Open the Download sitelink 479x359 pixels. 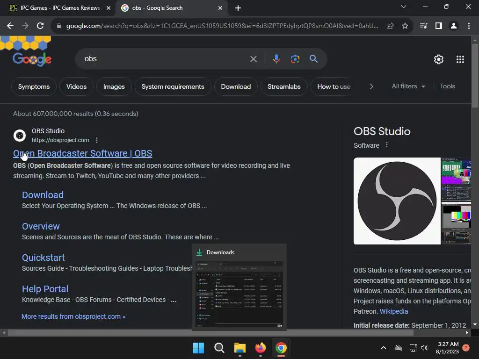43,195
